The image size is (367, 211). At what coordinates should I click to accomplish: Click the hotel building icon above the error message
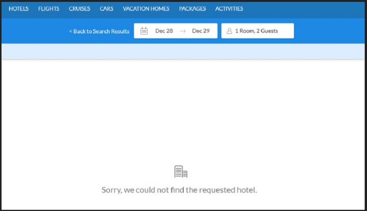181,172
